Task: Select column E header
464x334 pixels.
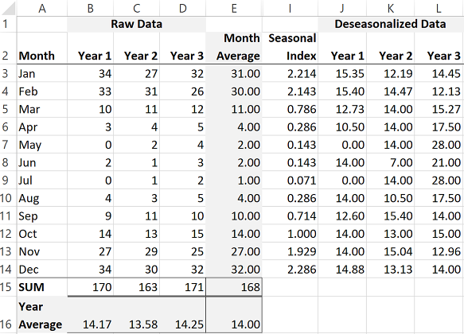Action: pyautogui.click(x=234, y=8)
